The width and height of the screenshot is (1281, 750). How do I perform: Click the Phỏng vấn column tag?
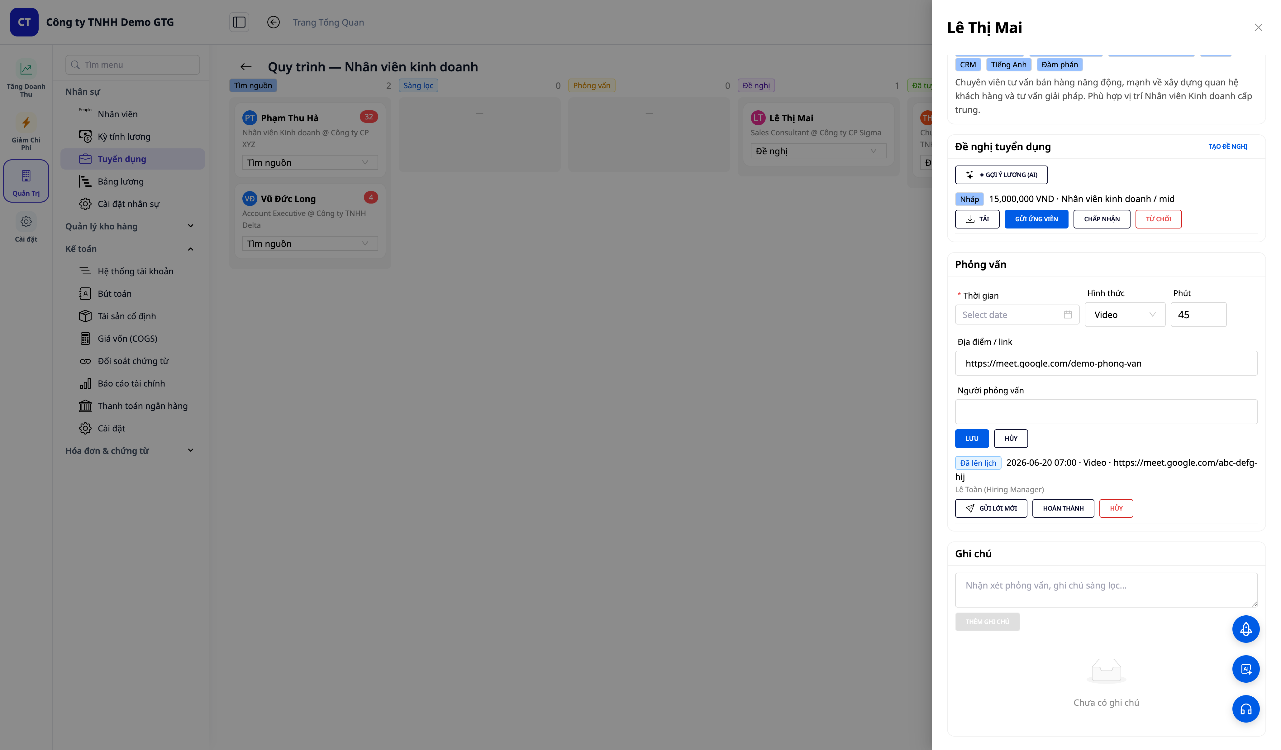point(591,85)
